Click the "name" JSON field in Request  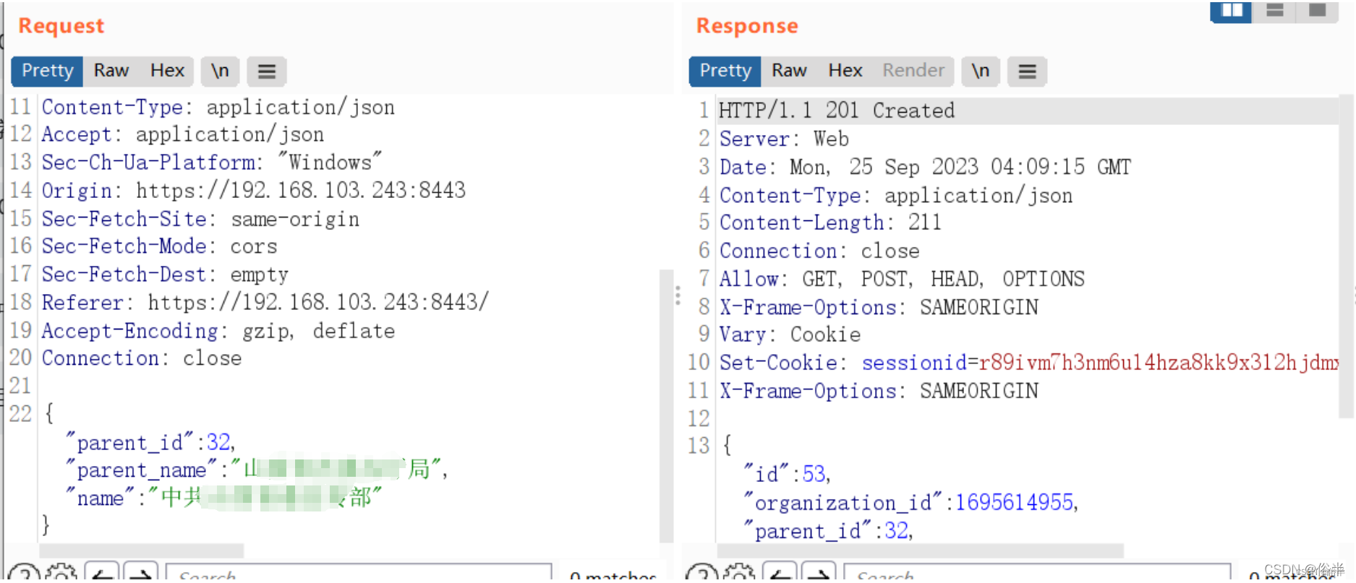[223, 498]
